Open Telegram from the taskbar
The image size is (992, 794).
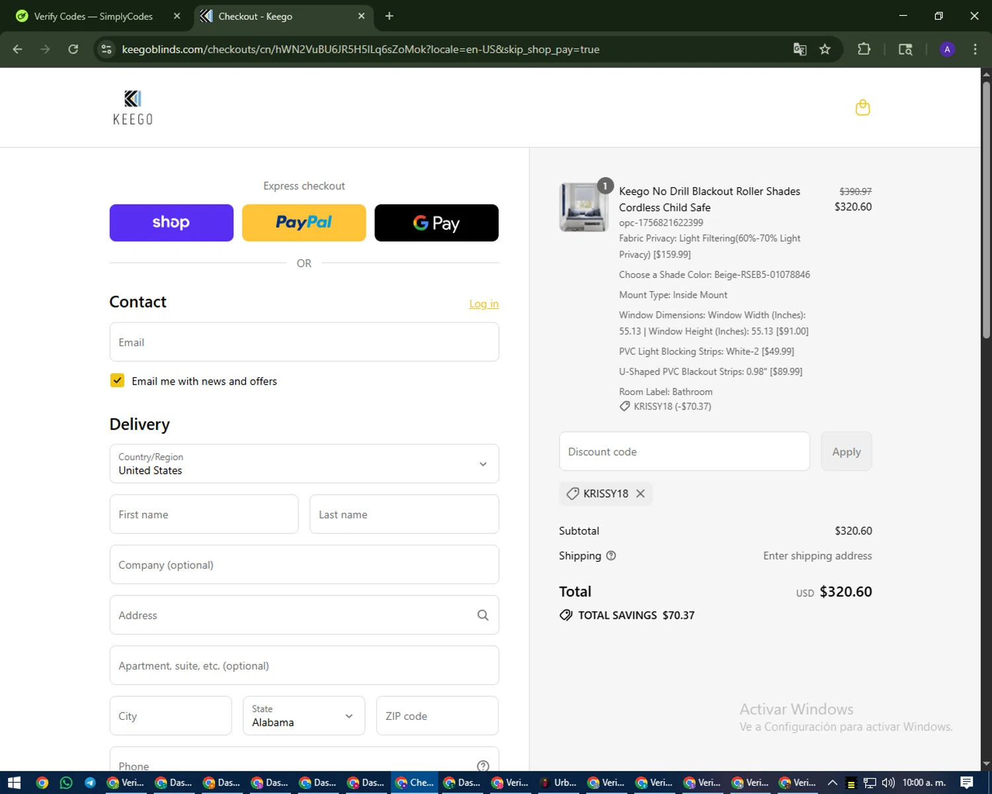pos(90,783)
